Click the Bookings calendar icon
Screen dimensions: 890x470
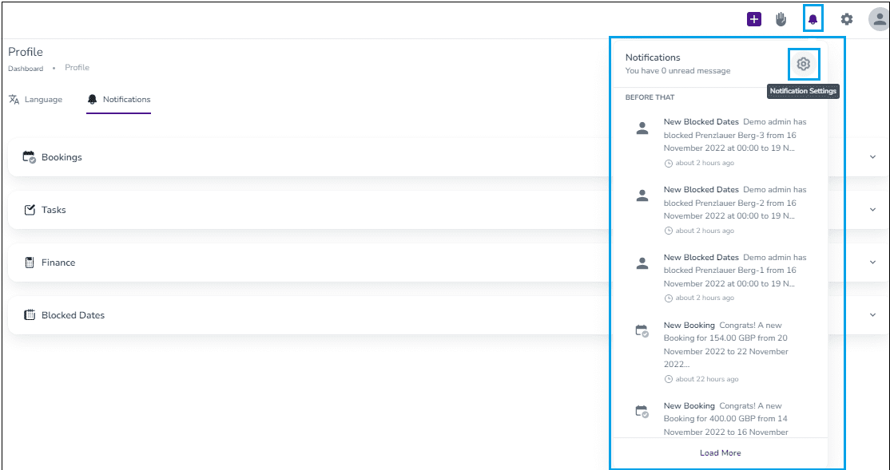[29, 157]
